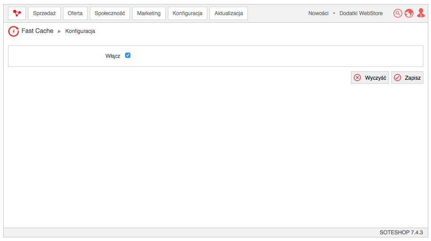Follow the Nowości link

click(318, 13)
